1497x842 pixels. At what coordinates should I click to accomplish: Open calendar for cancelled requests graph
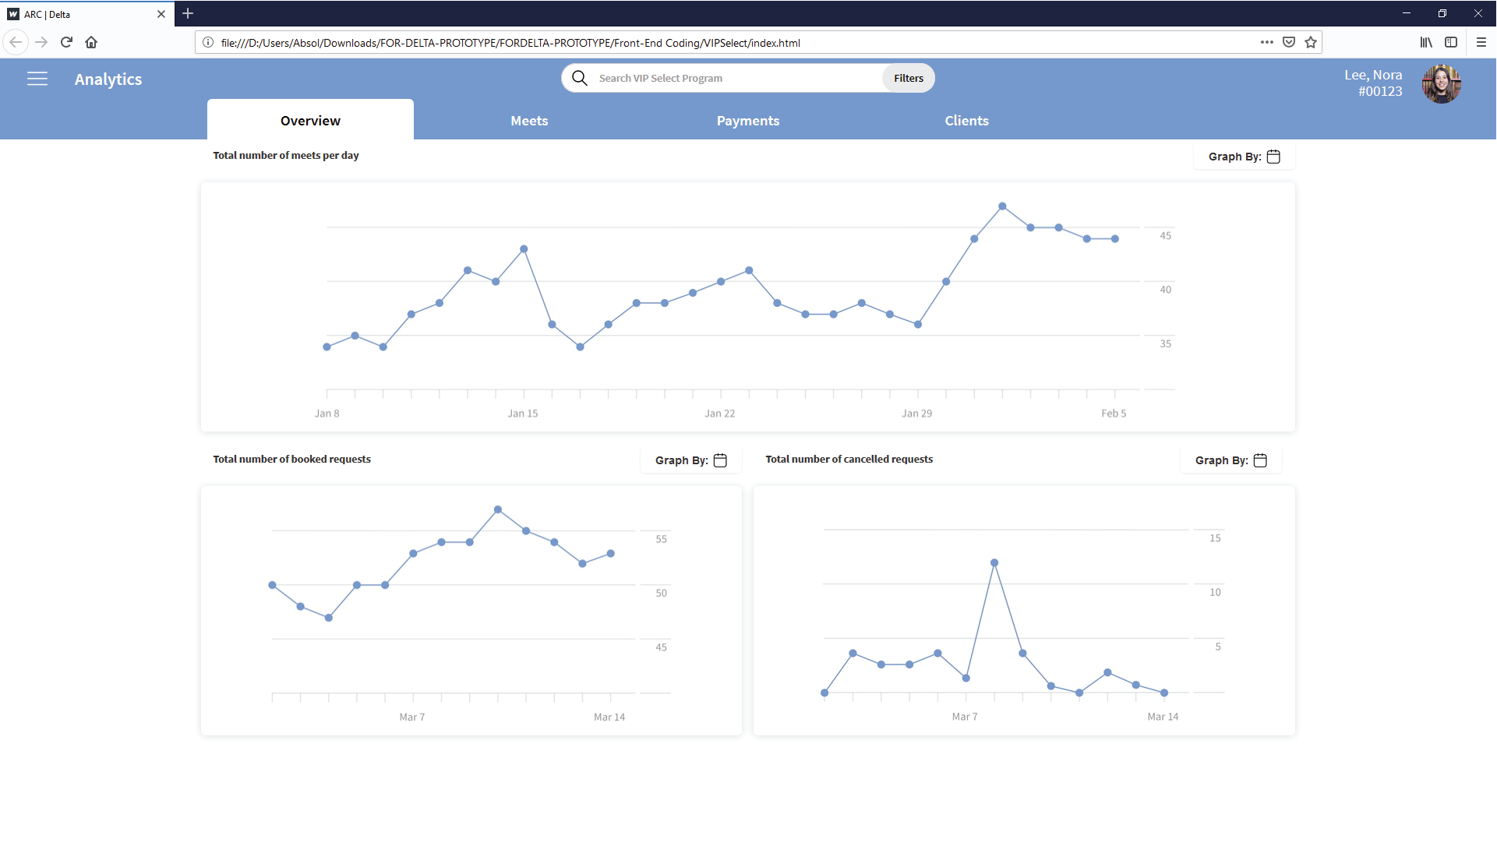(1260, 460)
